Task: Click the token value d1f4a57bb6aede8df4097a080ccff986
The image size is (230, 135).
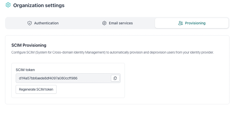Action: [48, 78]
